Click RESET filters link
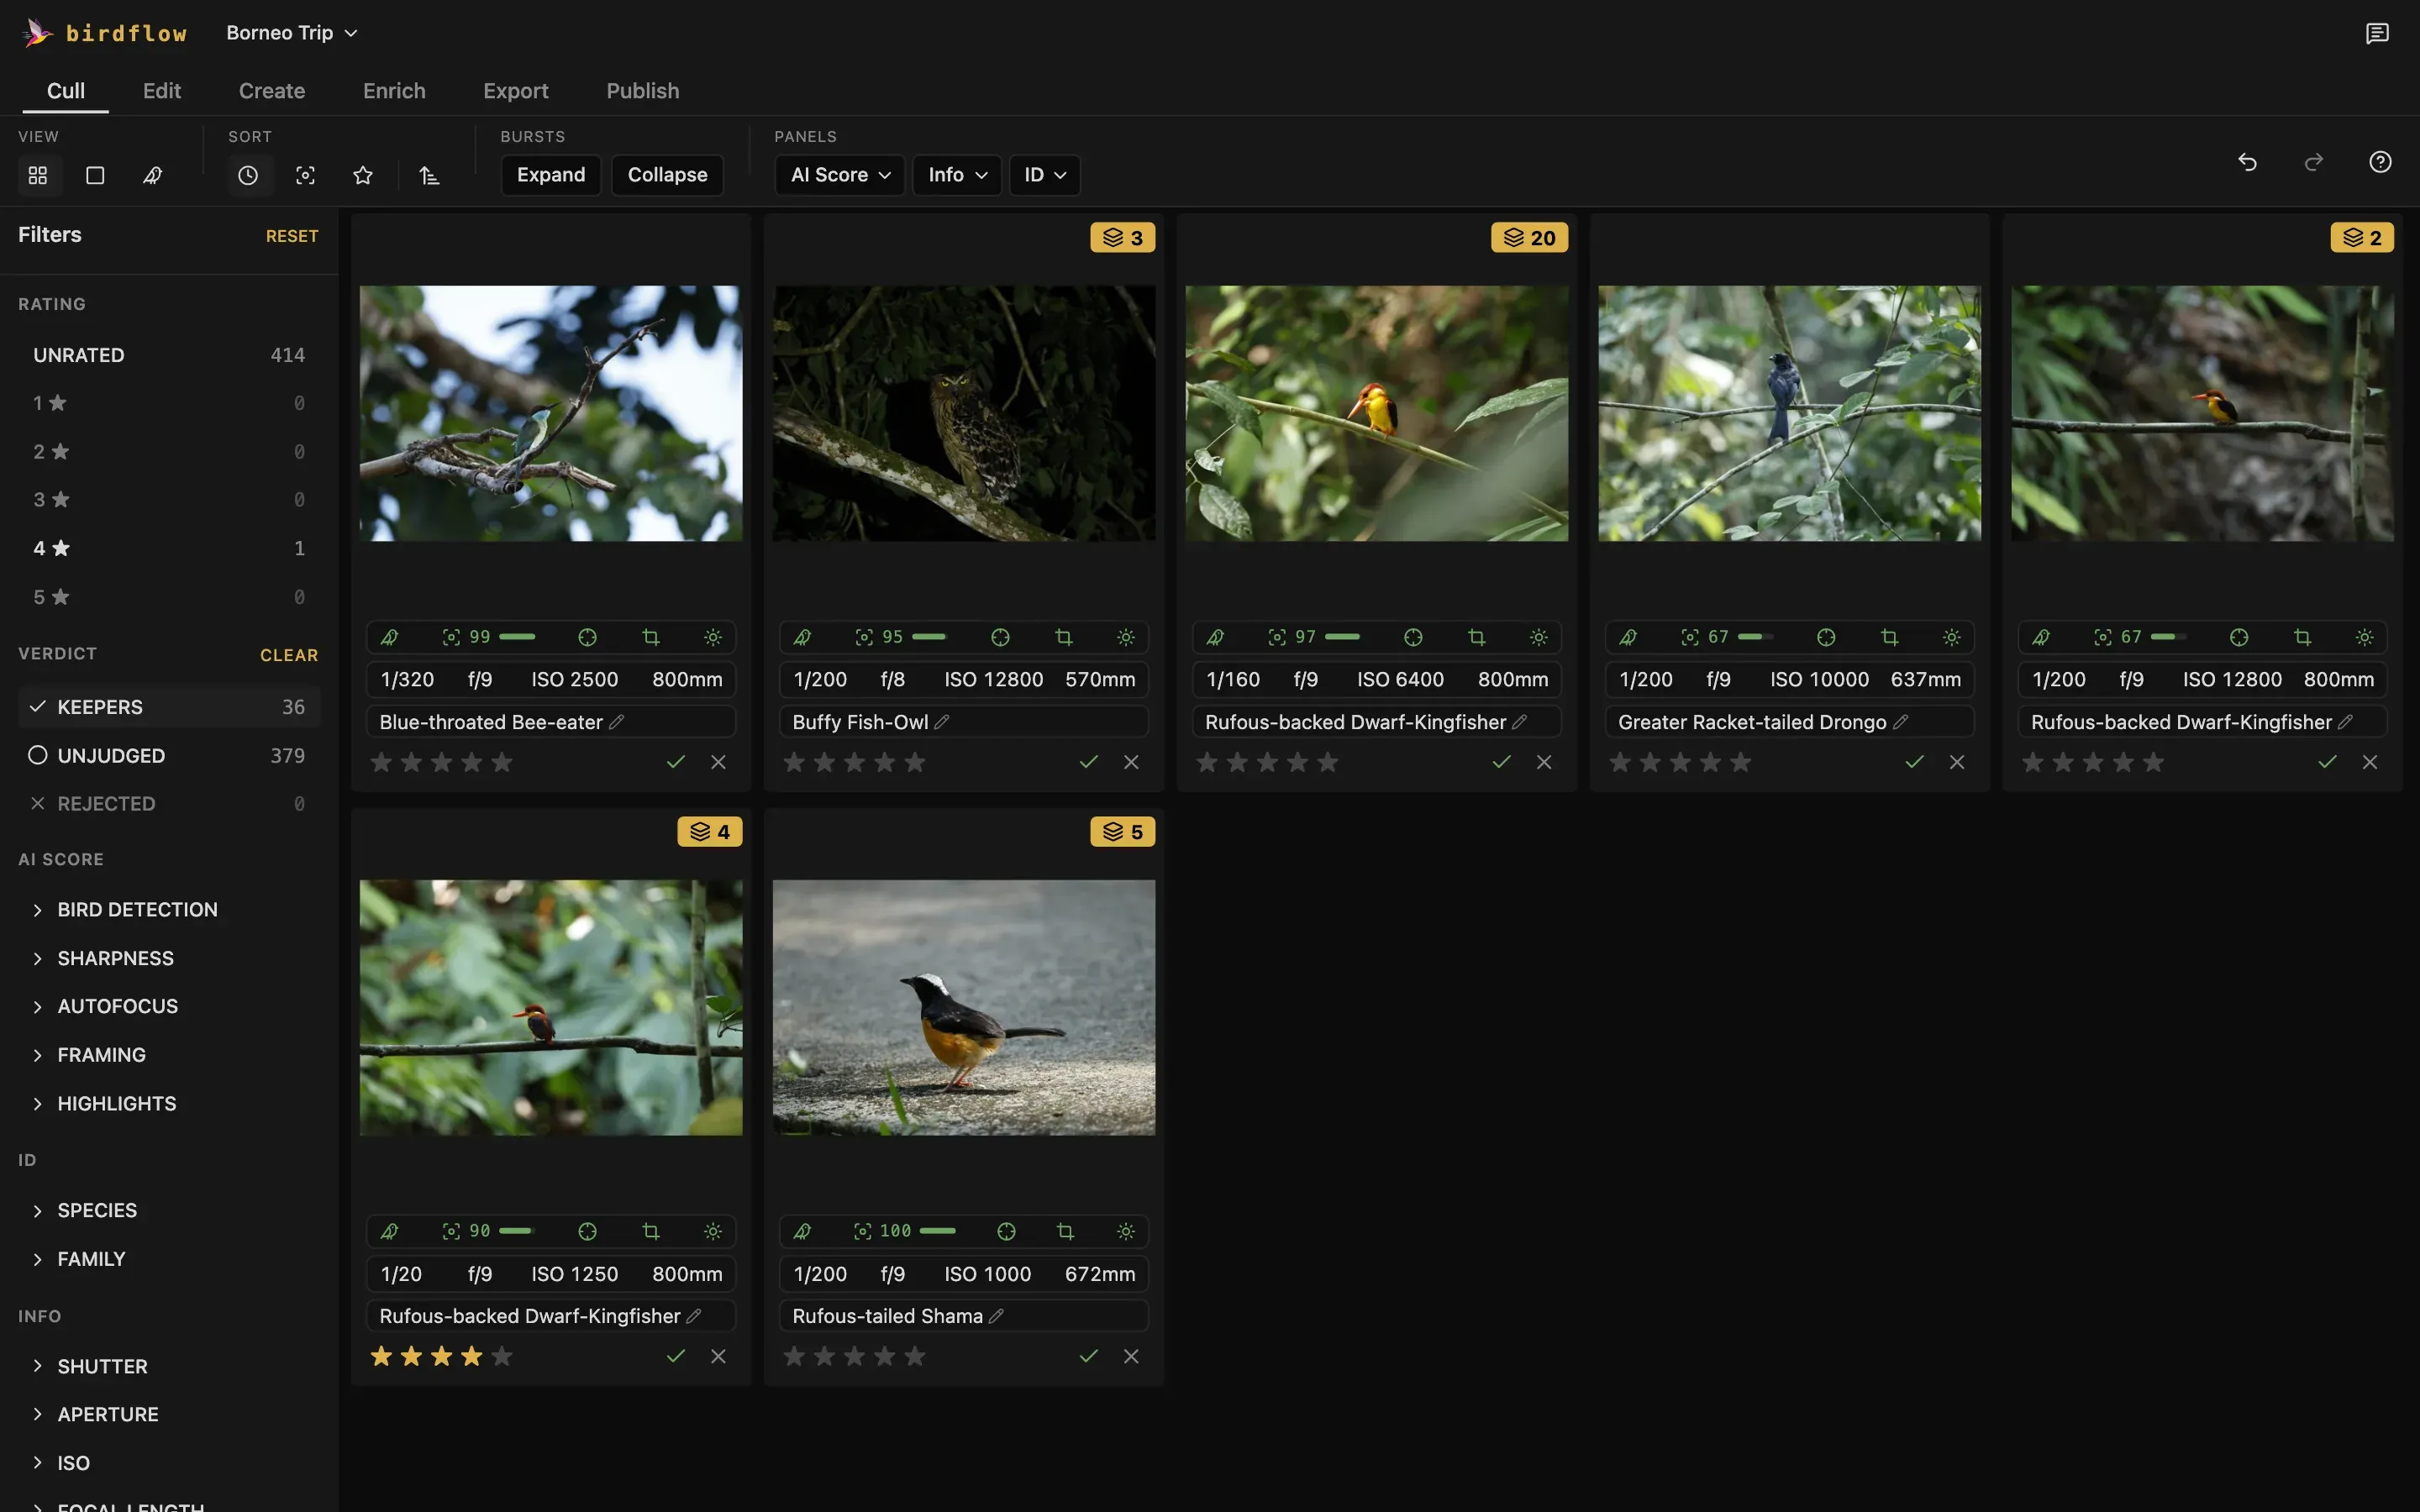 [292, 236]
